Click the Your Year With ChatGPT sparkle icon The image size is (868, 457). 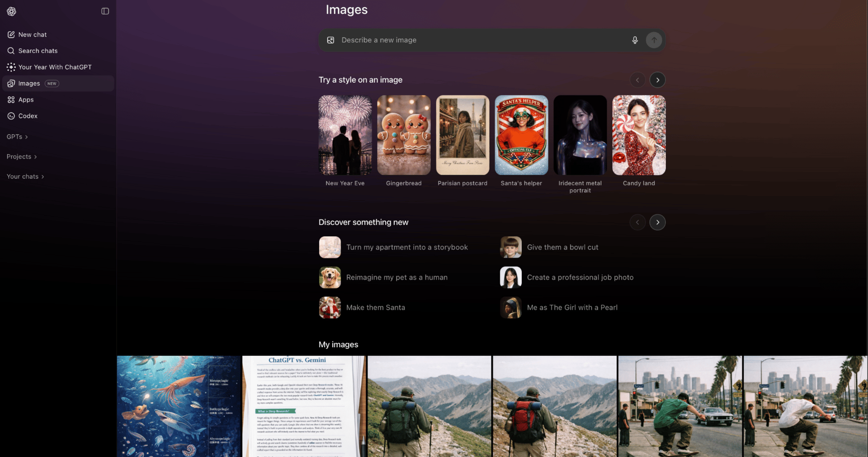coord(11,67)
